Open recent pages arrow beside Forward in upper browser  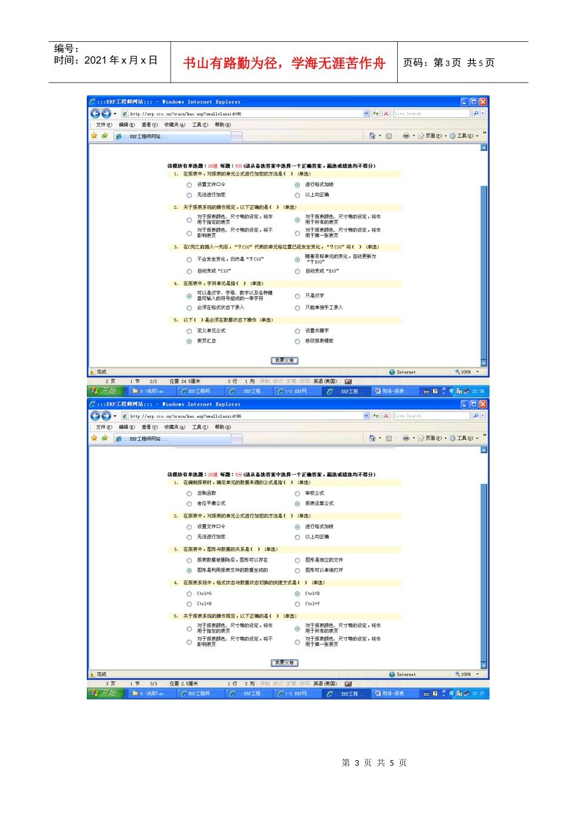coord(115,114)
